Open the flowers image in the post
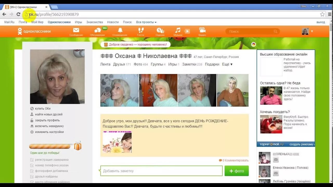333x187 pixels. coord(117,142)
